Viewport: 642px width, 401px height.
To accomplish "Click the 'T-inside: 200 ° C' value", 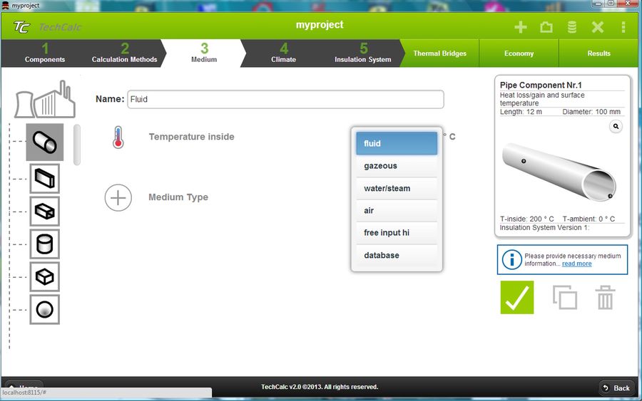I will coord(526,219).
